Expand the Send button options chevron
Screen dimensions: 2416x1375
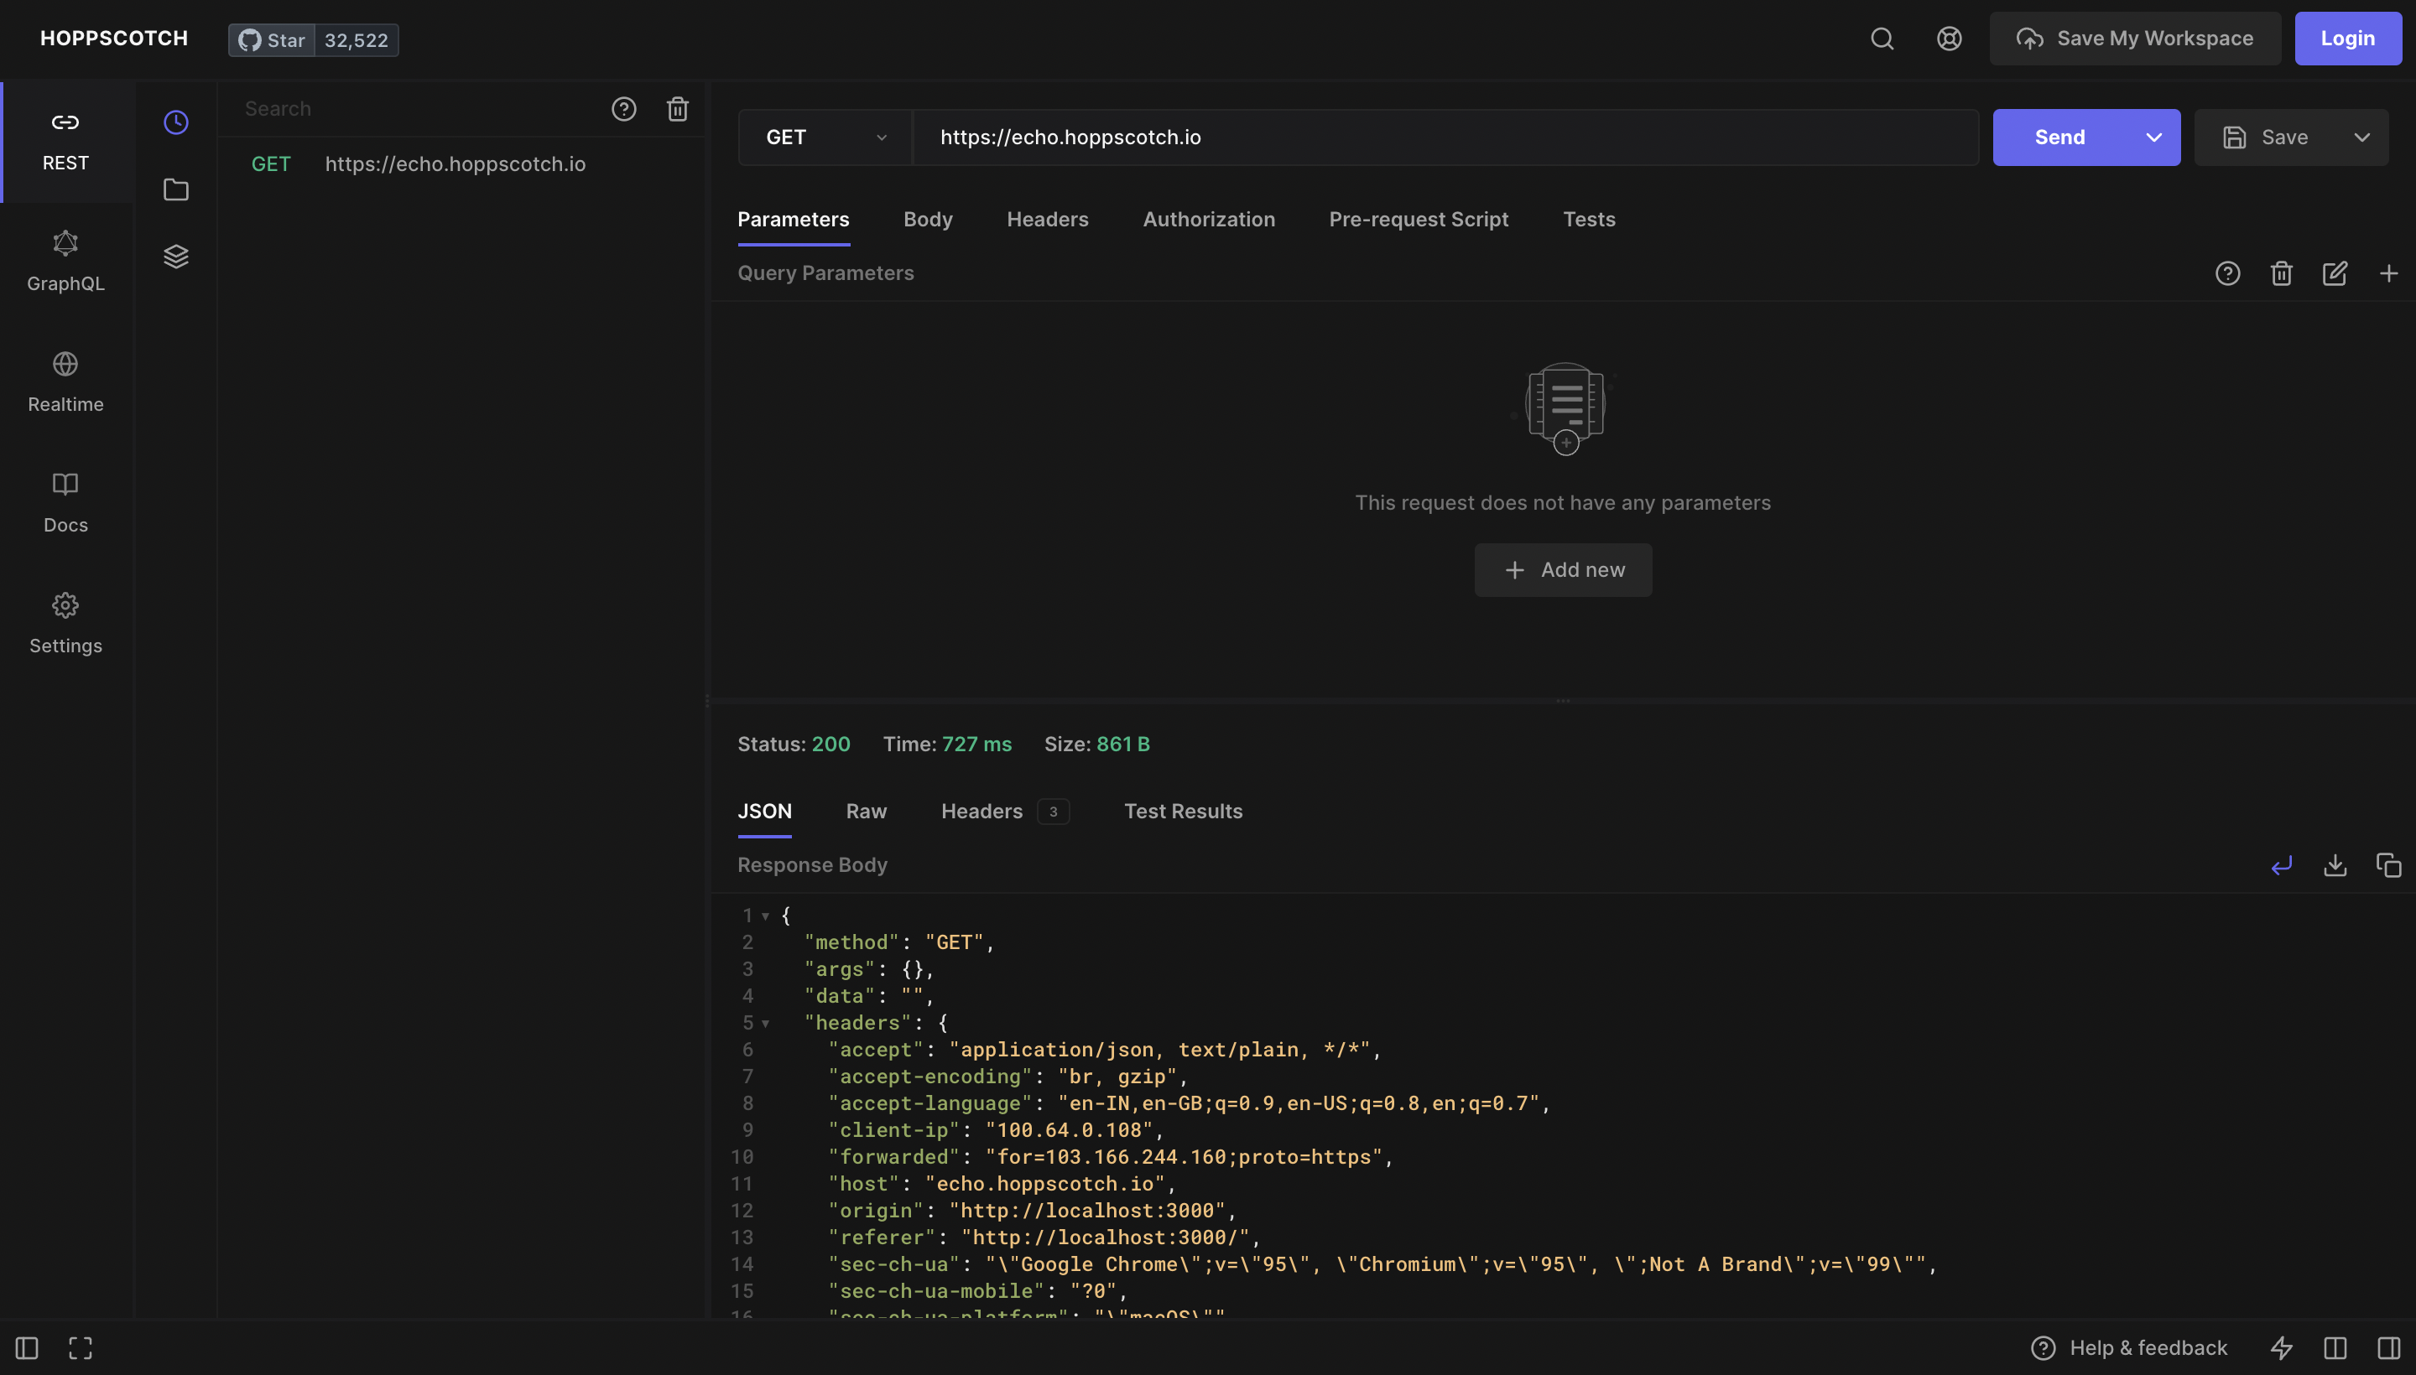[2153, 137]
